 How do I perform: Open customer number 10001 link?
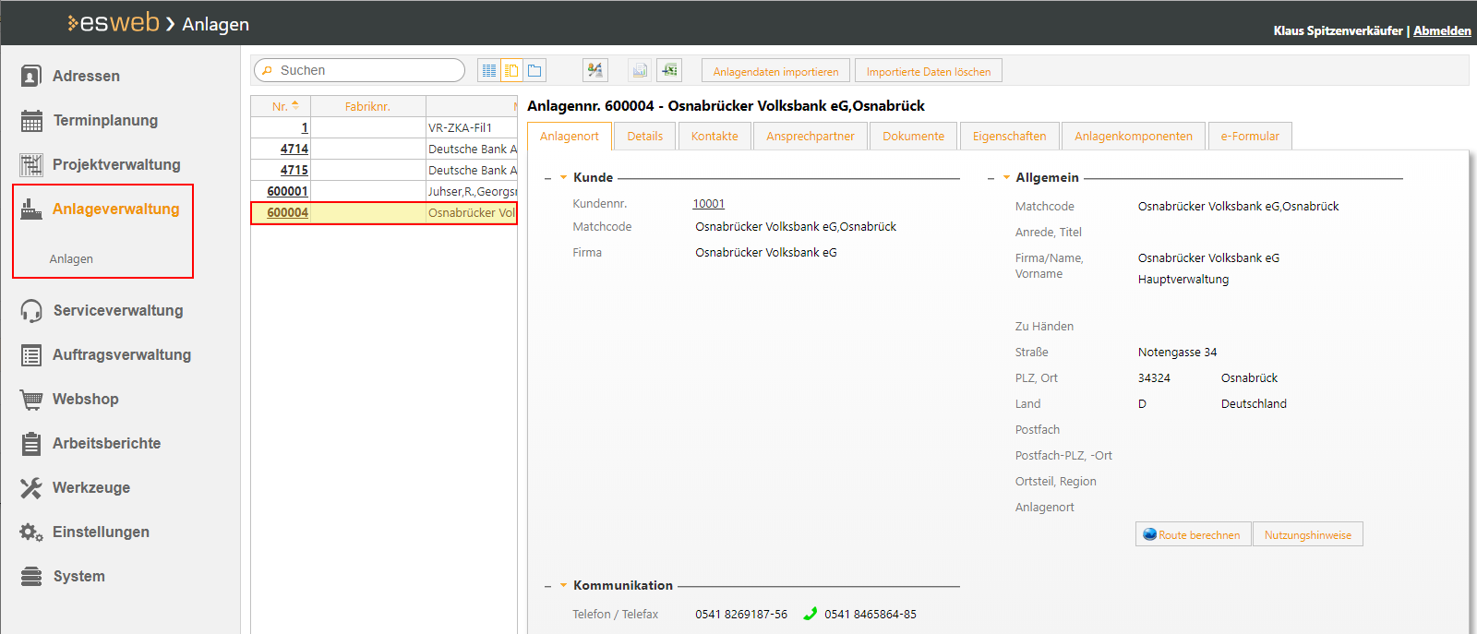tap(708, 204)
